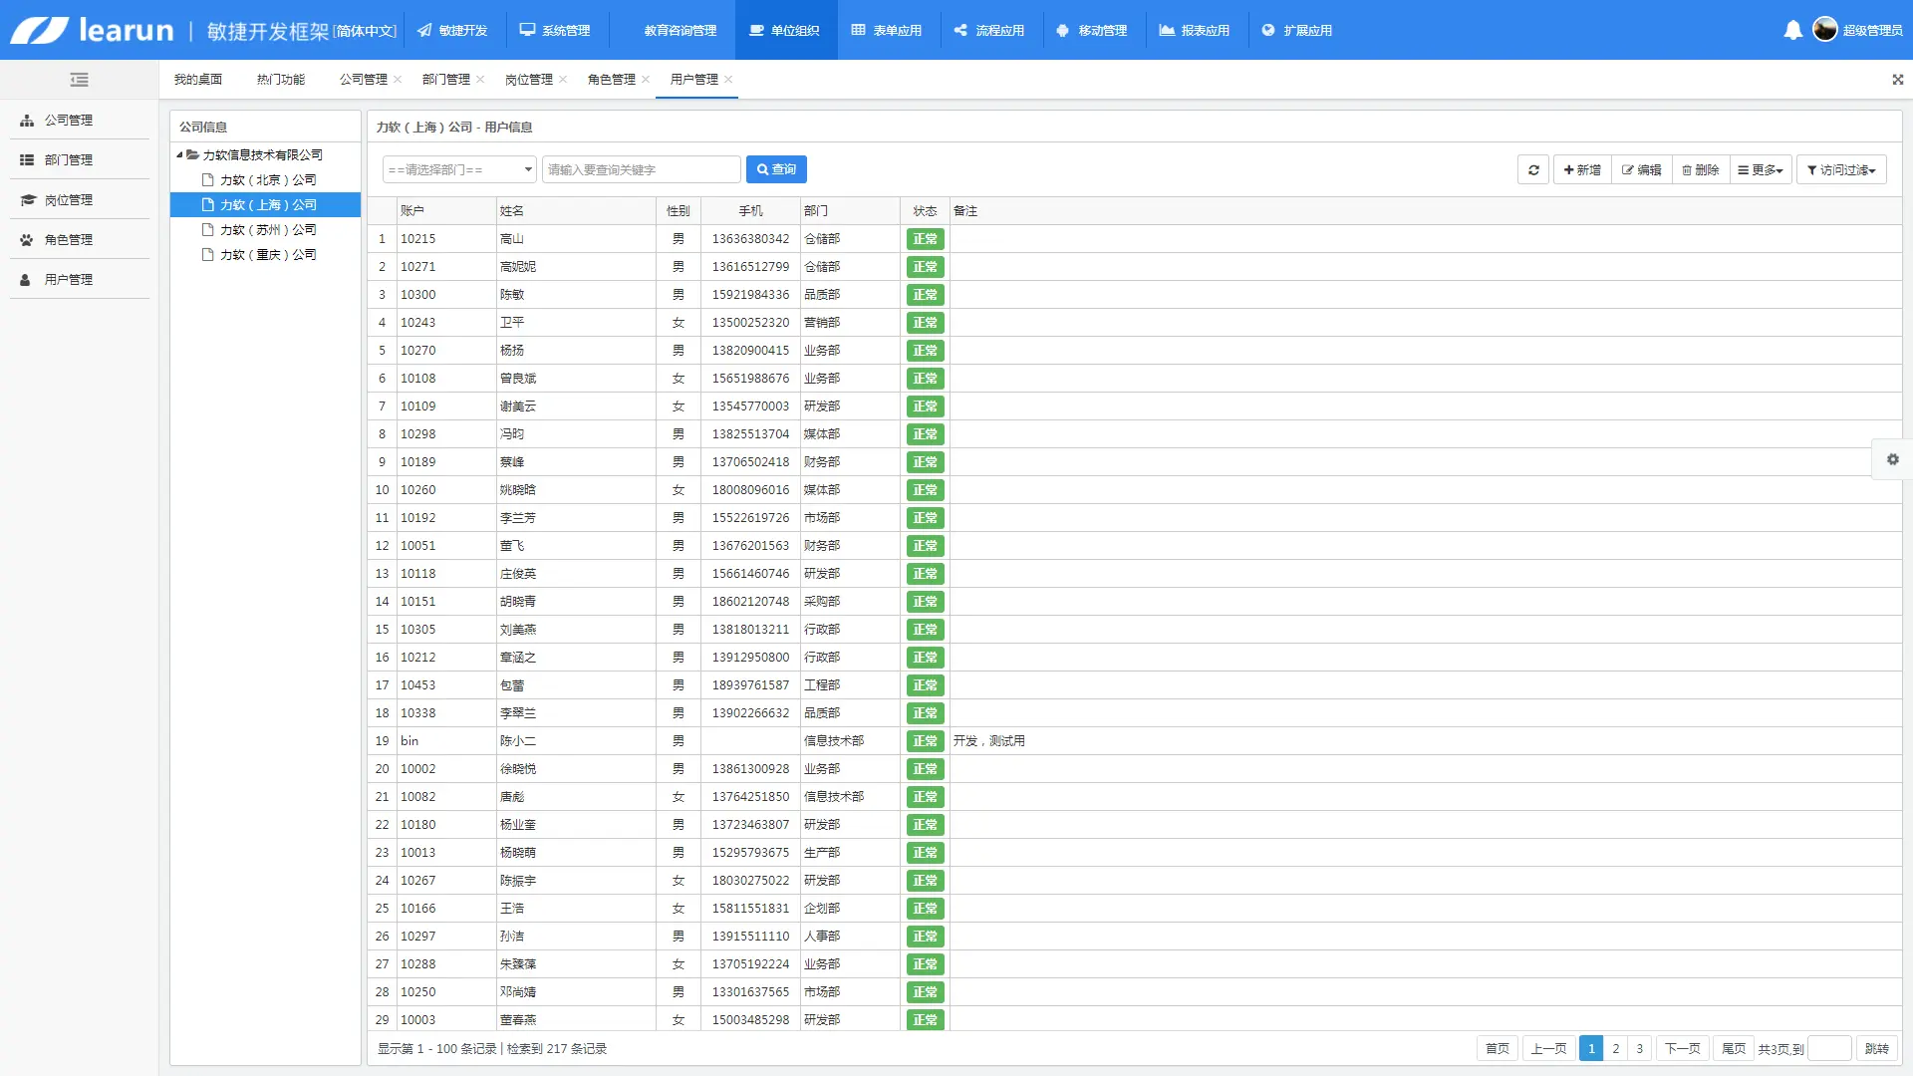The width and height of the screenshot is (1913, 1076).
Task: Open 岗位管理 in the left sidebar
Action: pyautogui.click(x=68, y=200)
